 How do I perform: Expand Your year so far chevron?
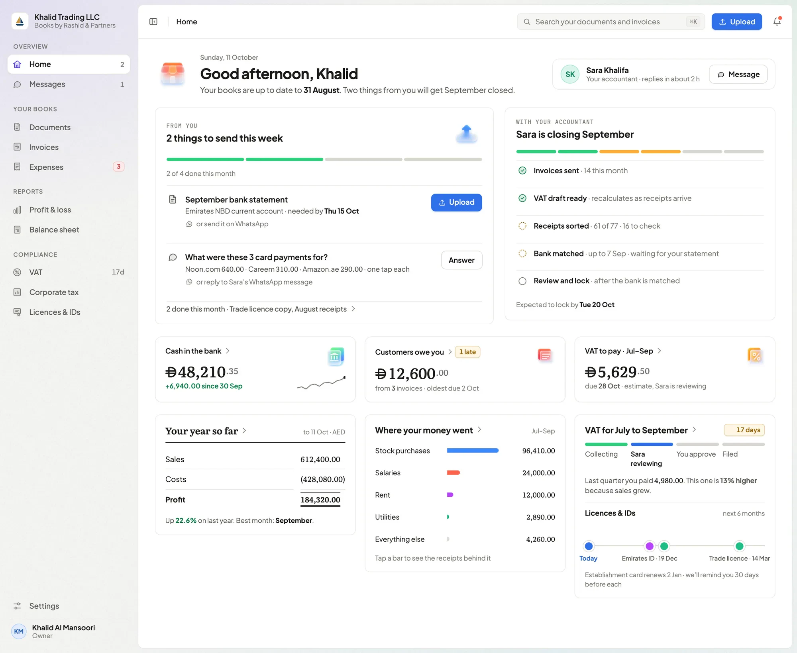[x=244, y=430]
